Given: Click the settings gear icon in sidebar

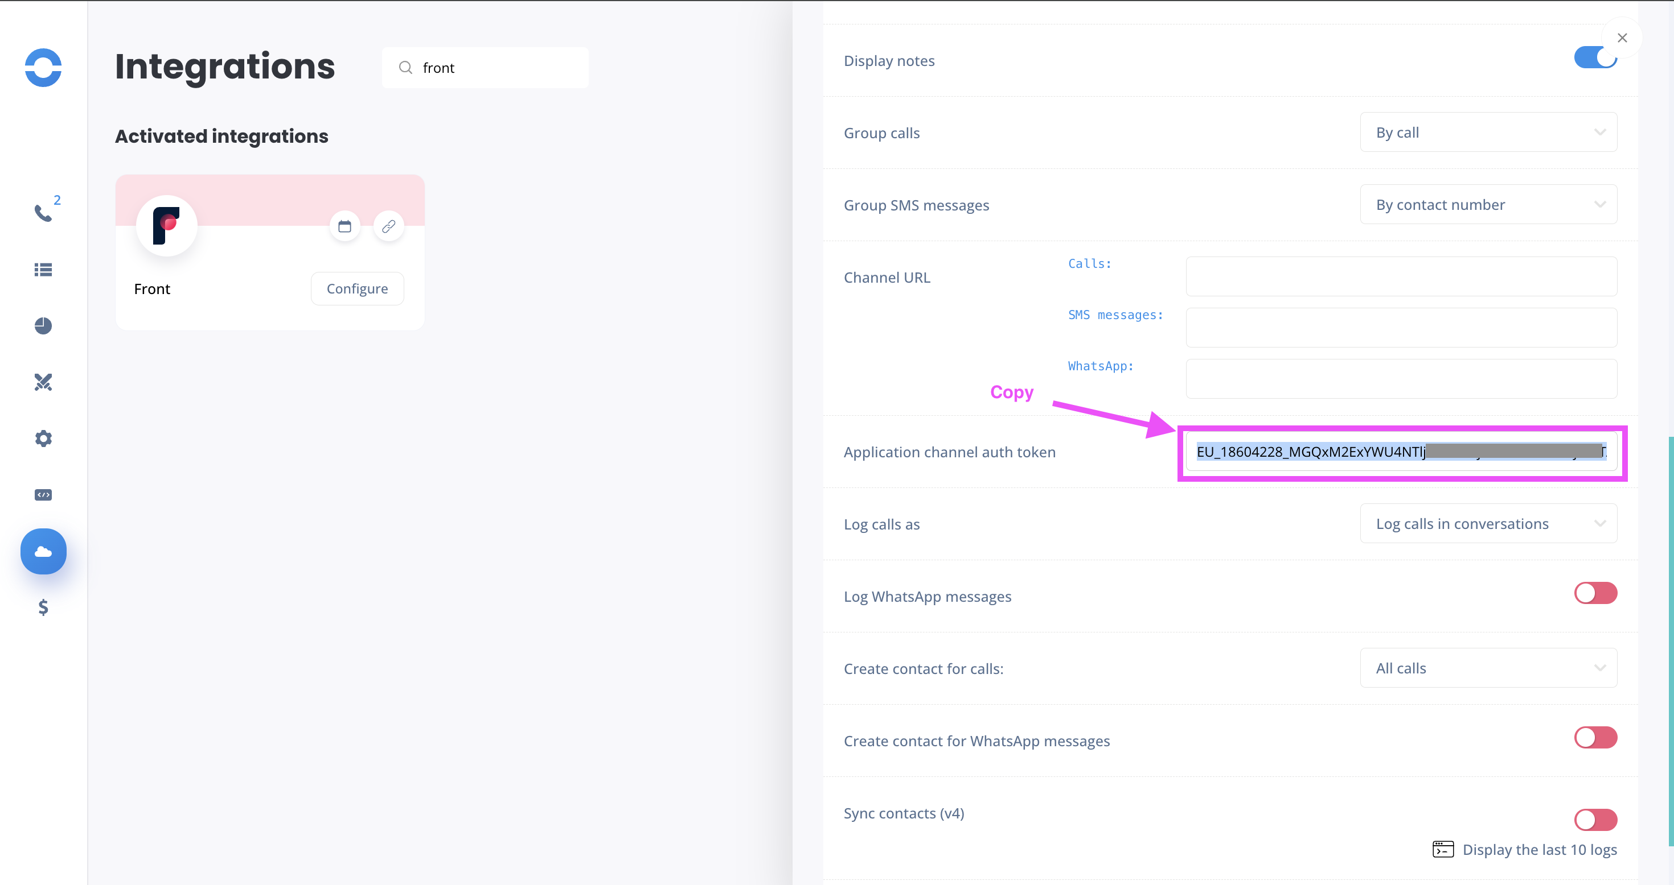Looking at the screenshot, I should tap(42, 438).
